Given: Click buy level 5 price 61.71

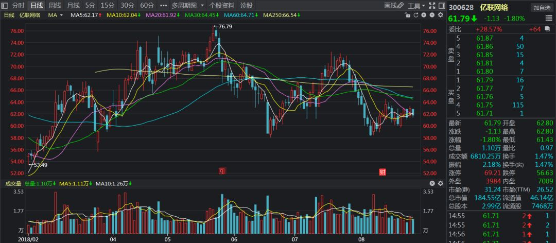Looking at the screenshot, I should (x=485, y=113).
